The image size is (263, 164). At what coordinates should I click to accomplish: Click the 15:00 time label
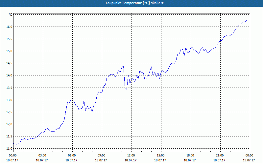click(161, 155)
